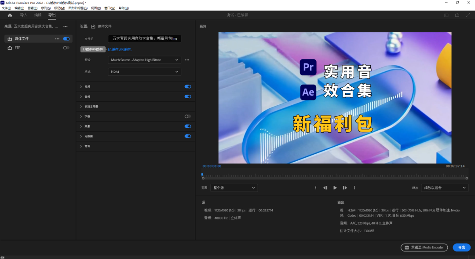Open more options next to preset dropdown
This screenshot has width=475, height=259.
pyautogui.click(x=187, y=60)
